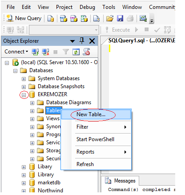The height and width of the screenshot is (195, 185).
Task: Open the Tools menu
Action: (109, 7)
